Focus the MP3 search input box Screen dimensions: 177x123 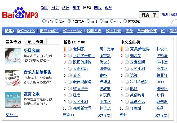click(89, 14)
